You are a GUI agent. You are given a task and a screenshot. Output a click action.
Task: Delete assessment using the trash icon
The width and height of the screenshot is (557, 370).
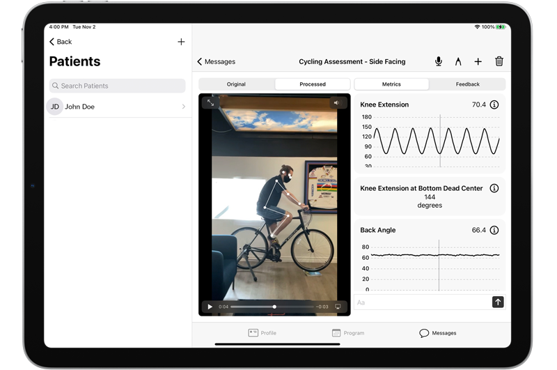click(499, 61)
